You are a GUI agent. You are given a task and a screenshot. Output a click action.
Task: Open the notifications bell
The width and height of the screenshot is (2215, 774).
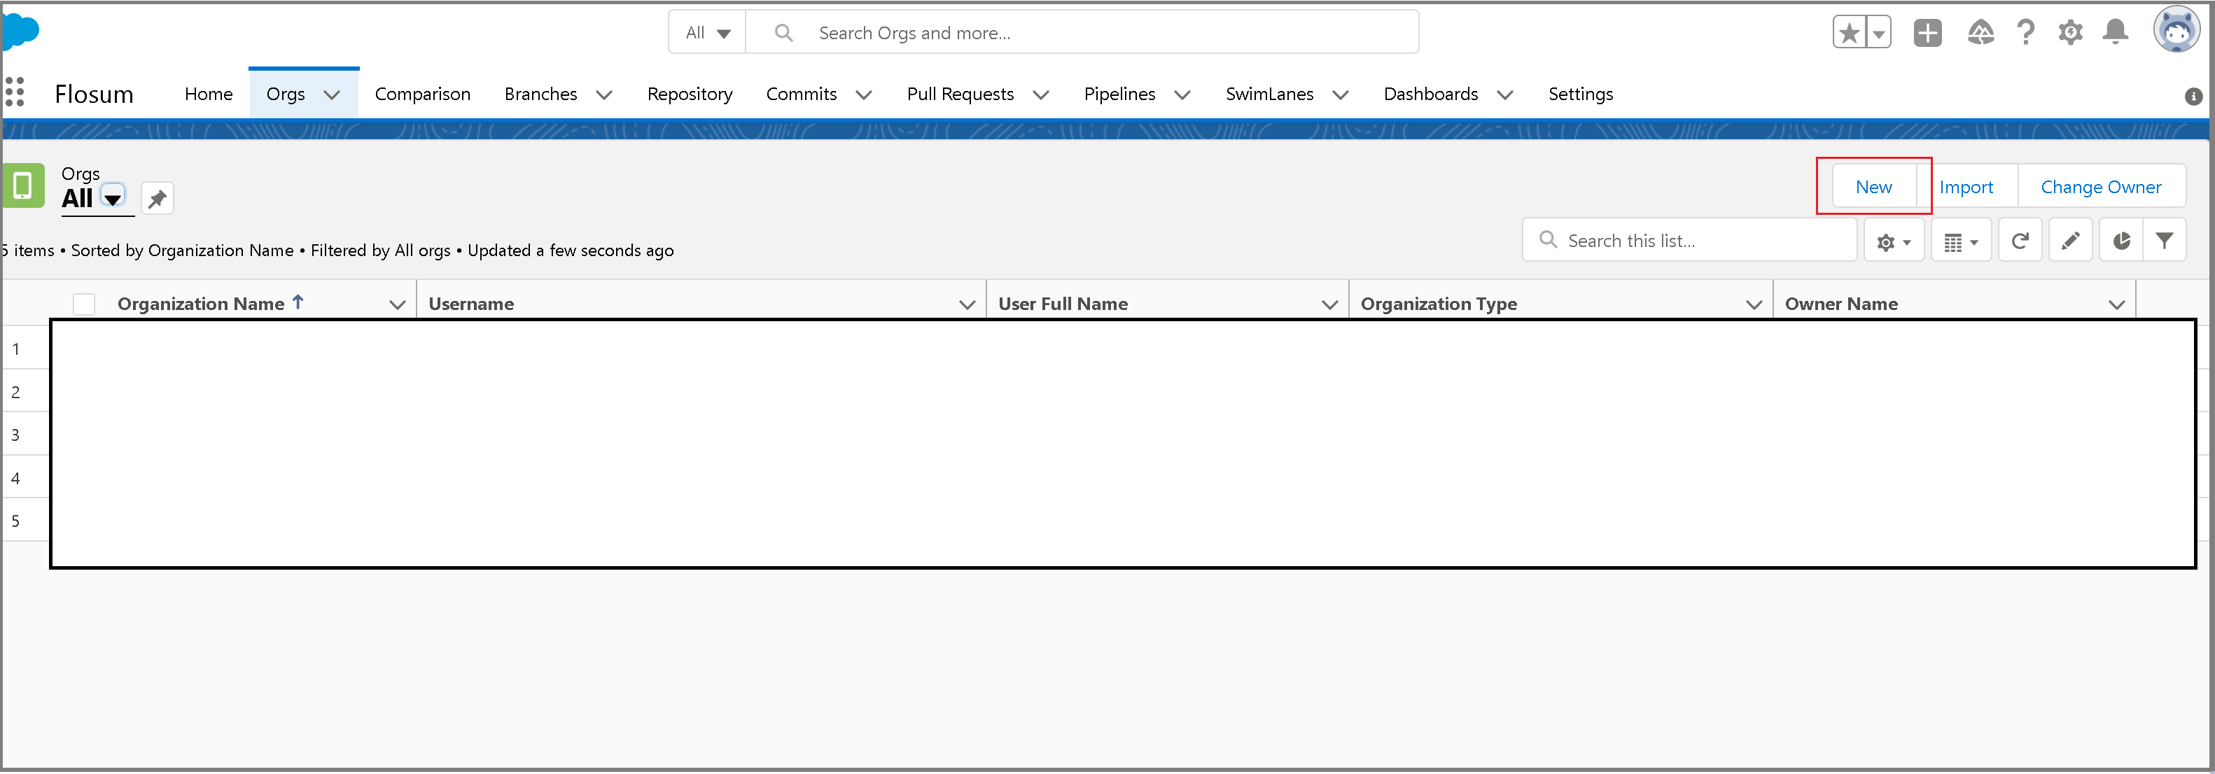[2116, 33]
